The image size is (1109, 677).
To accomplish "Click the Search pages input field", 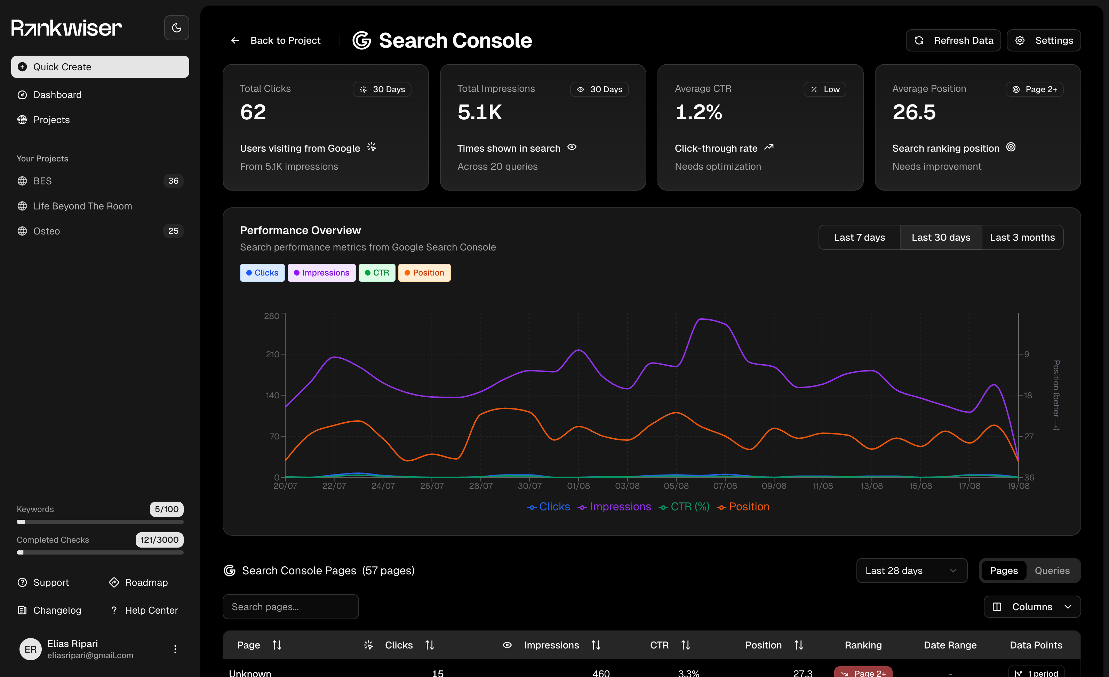I will coord(290,606).
